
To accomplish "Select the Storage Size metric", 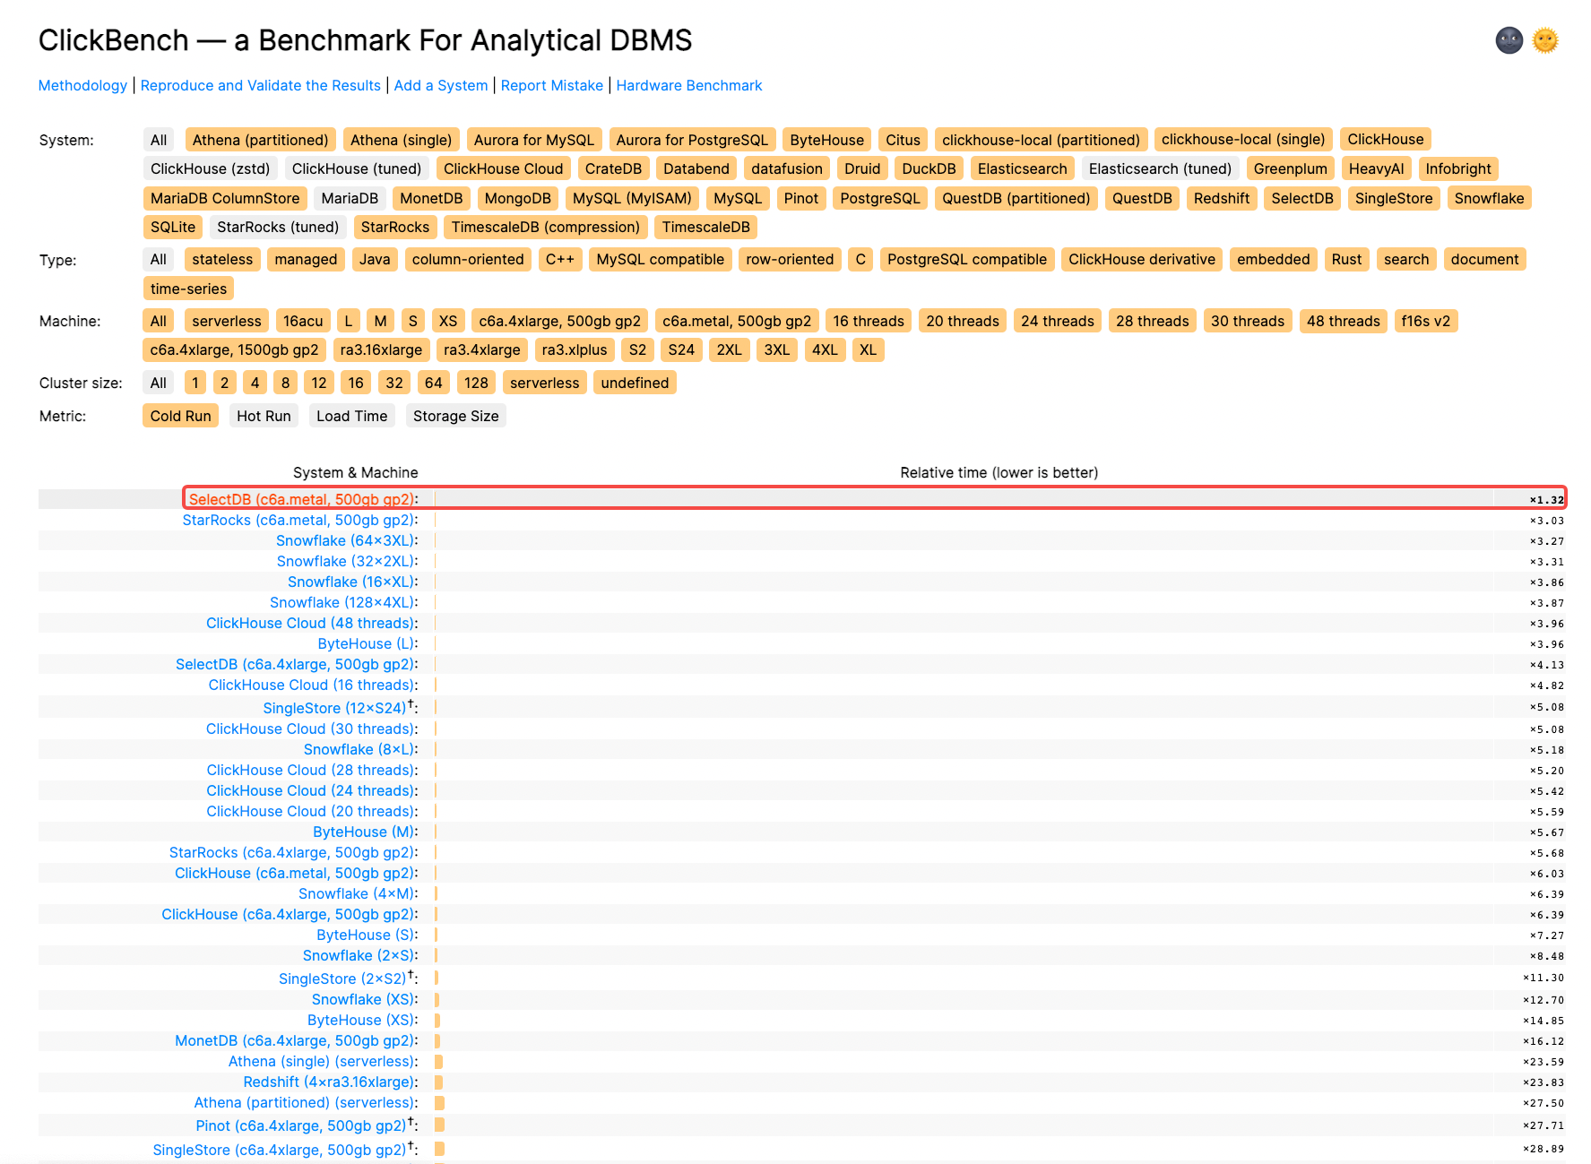I will (455, 416).
